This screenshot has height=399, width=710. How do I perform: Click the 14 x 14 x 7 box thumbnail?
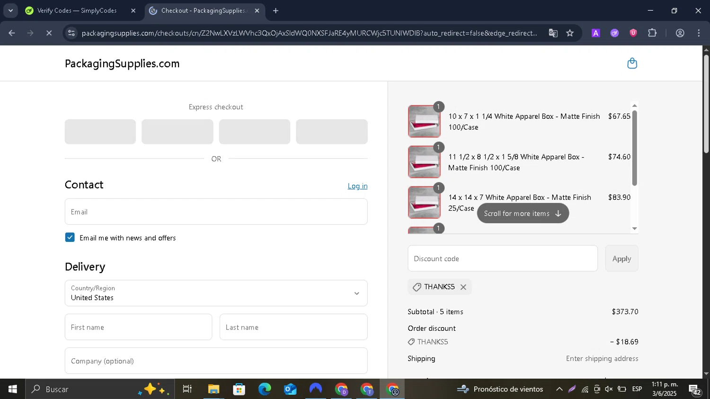coord(424,203)
